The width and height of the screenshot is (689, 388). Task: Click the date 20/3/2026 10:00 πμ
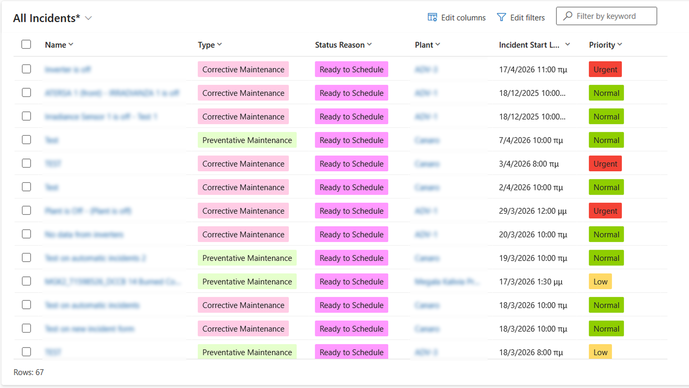click(x=533, y=235)
